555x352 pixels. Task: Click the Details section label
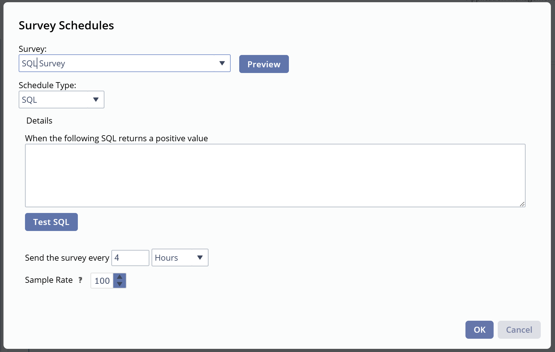pos(39,121)
